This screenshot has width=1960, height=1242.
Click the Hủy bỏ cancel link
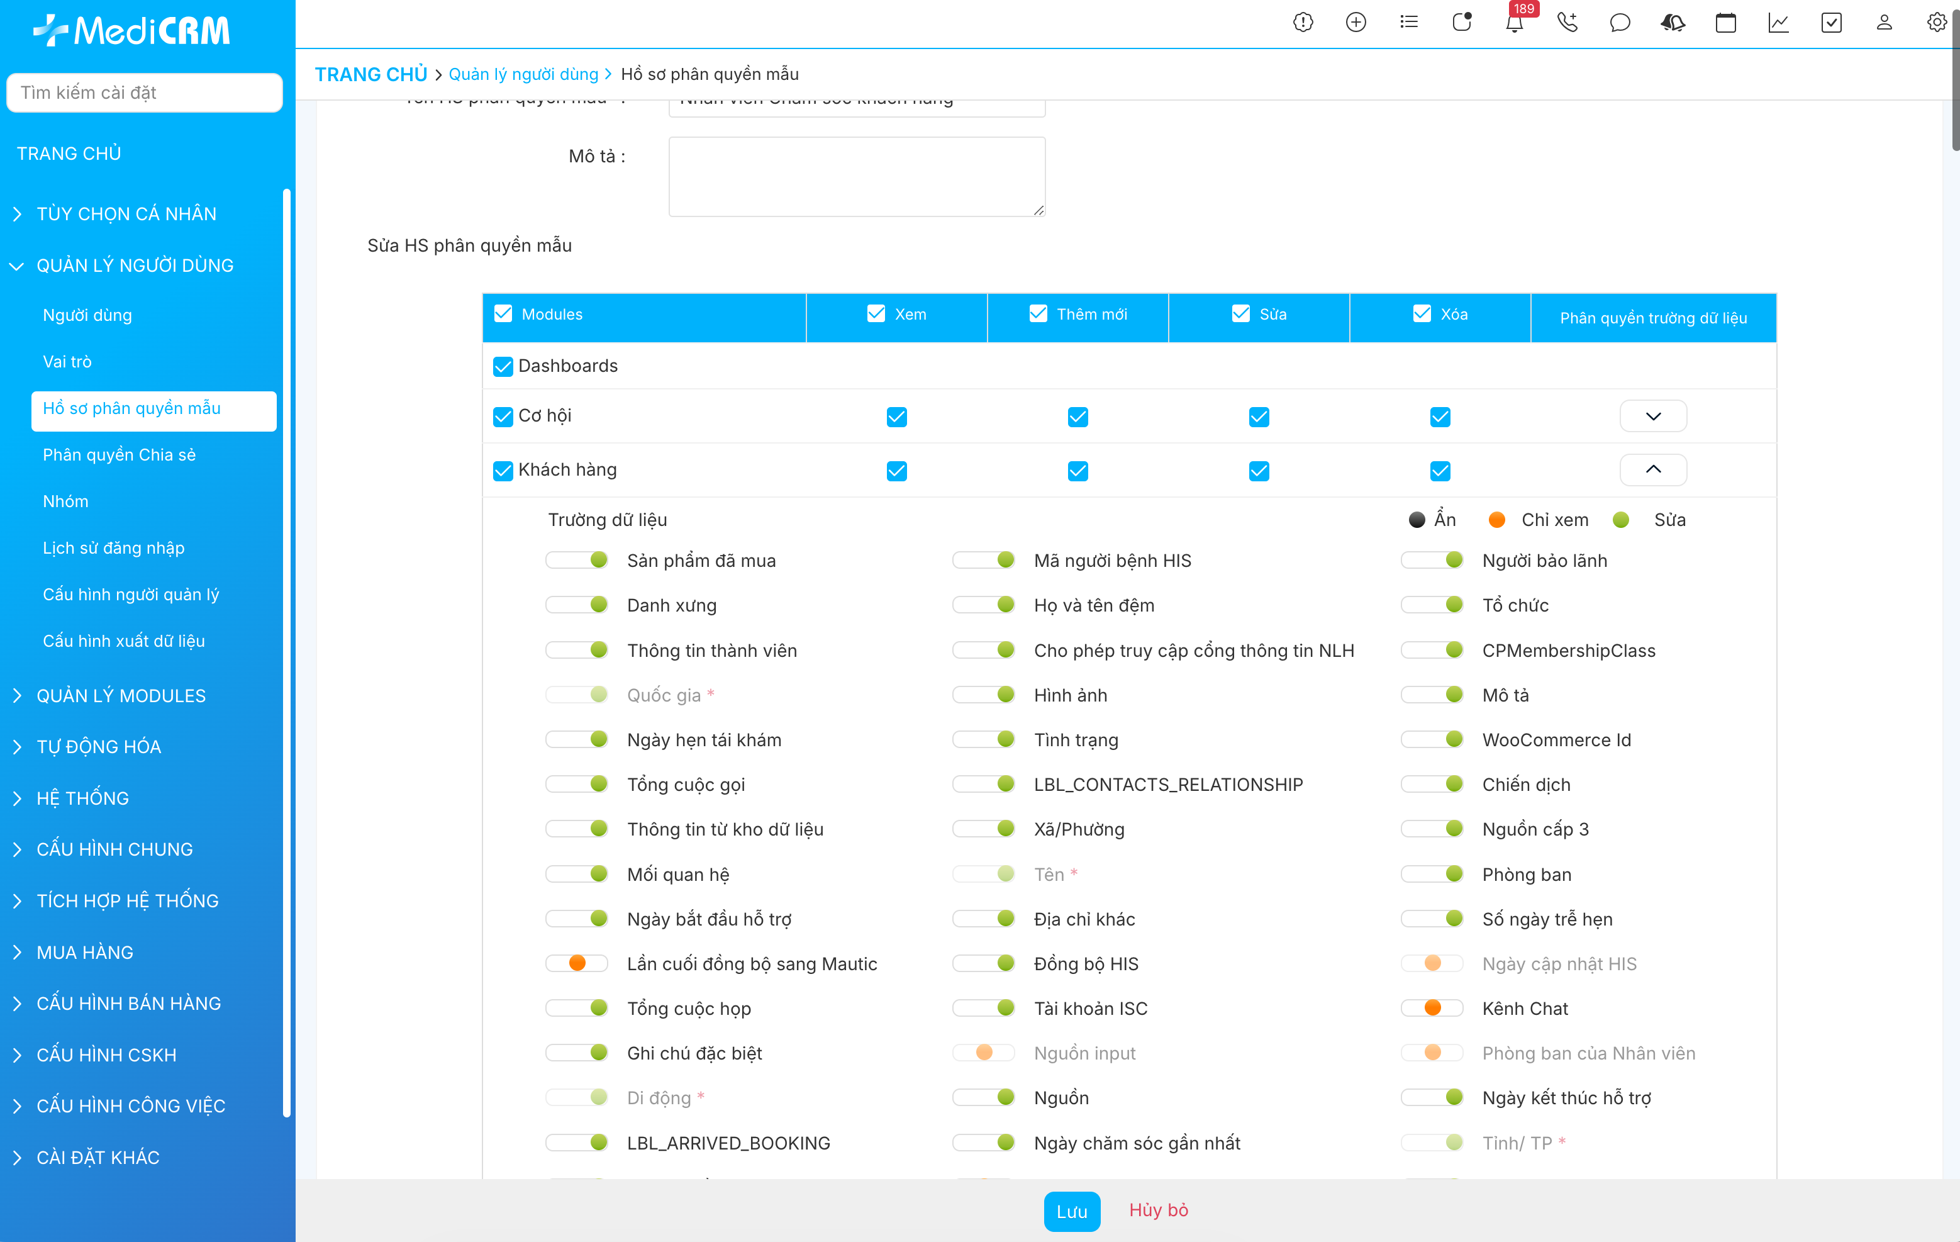pyautogui.click(x=1158, y=1211)
